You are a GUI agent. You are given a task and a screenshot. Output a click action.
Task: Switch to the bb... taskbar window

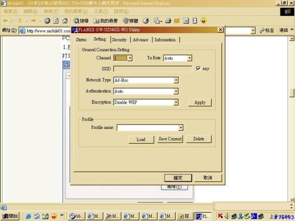tap(77, 216)
